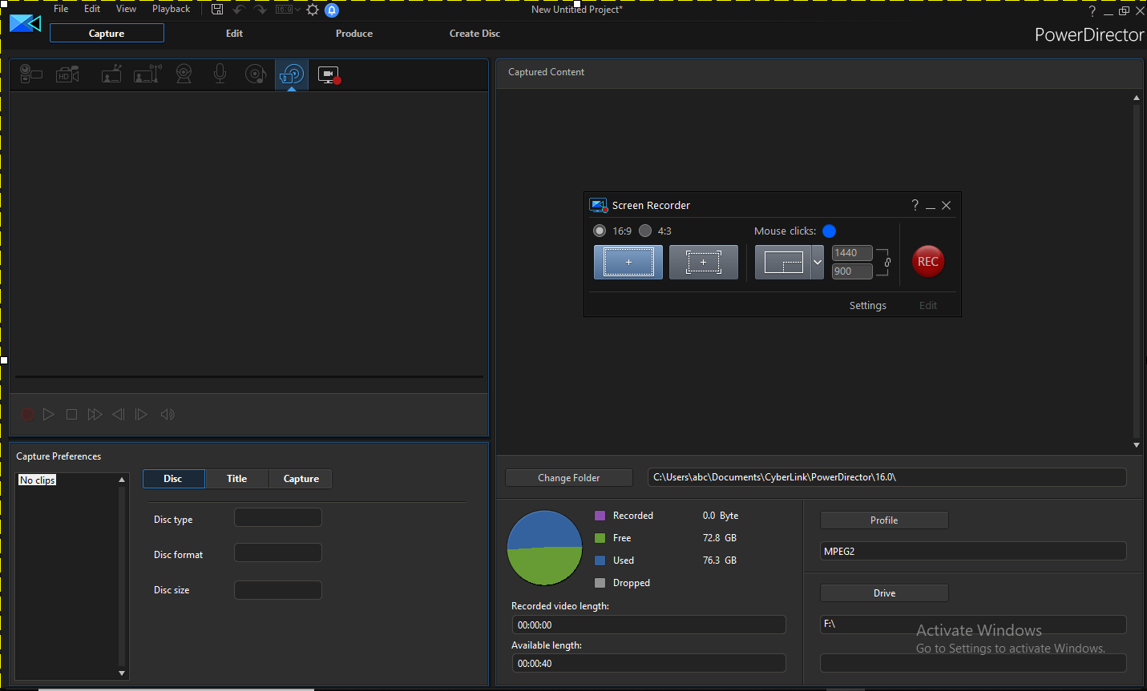Click the 900 height input field
The height and width of the screenshot is (691, 1147).
852,271
